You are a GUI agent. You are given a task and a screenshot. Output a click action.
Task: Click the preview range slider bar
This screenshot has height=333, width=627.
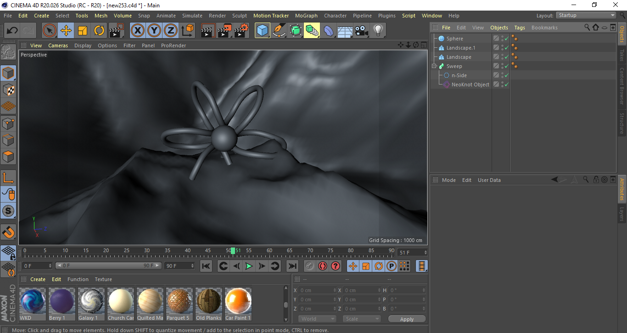[108, 265]
